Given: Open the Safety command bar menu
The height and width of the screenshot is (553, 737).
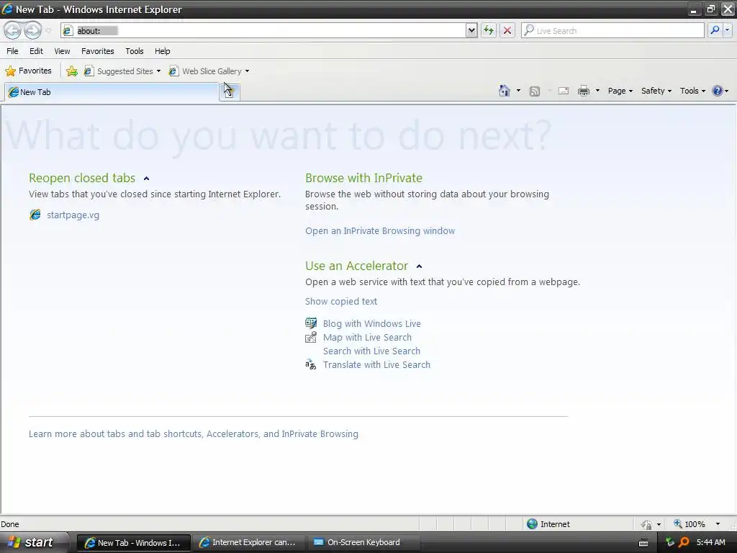Looking at the screenshot, I should [x=656, y=91].
